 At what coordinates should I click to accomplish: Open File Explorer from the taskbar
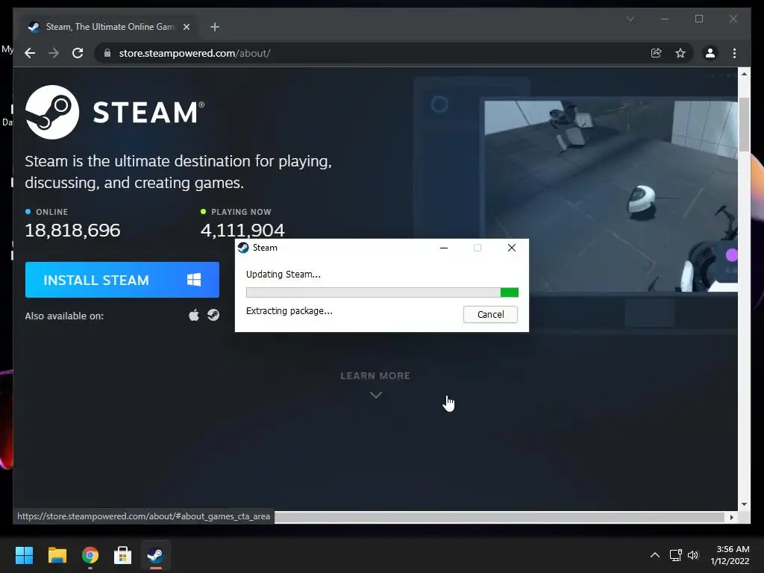tap(57, 555)
